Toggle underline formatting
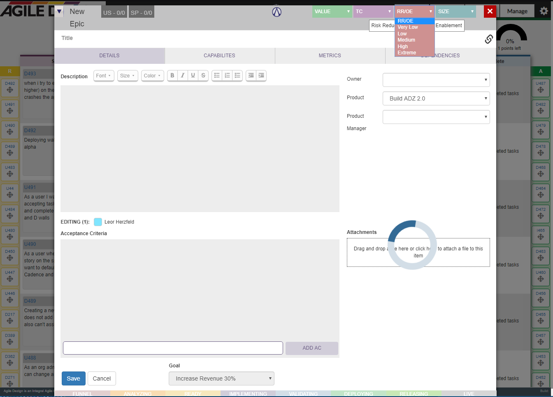 193,75
